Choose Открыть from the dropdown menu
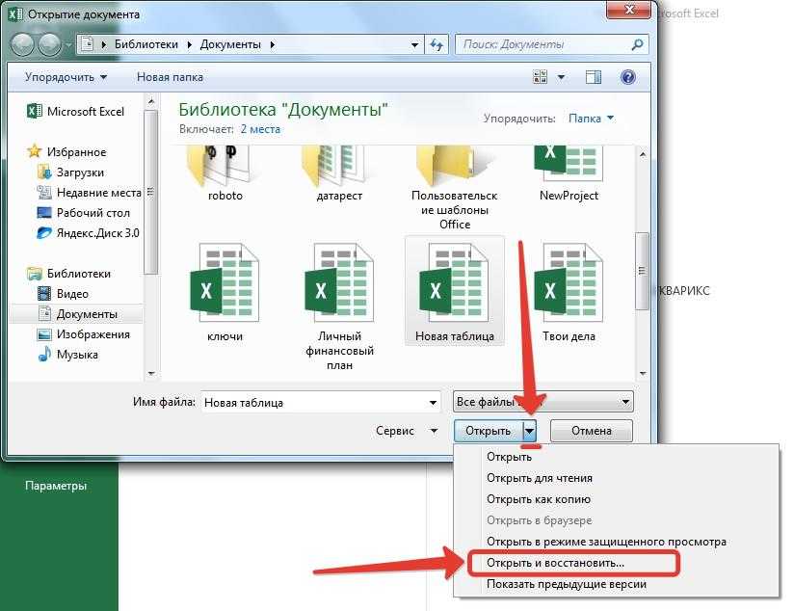The image size is (794, 611). (509, 457)
